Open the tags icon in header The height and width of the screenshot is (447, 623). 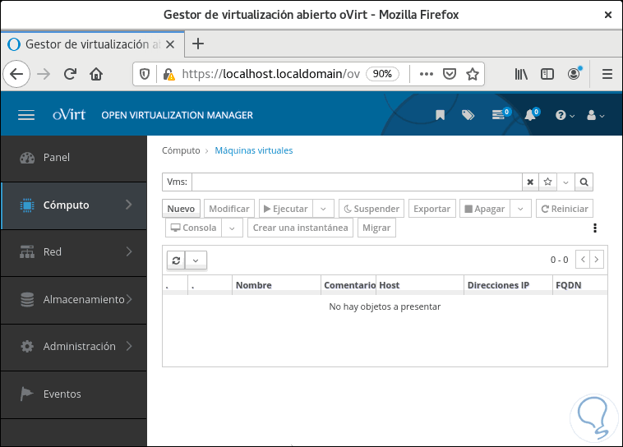point(468,115)
